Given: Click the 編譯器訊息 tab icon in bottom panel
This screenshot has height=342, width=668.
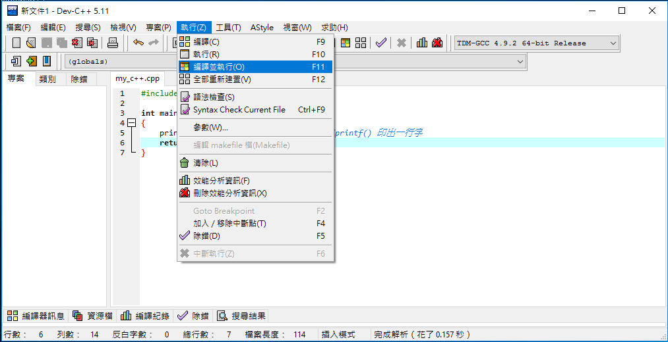Looking at the screenshot, I should [x=13, y=316].
